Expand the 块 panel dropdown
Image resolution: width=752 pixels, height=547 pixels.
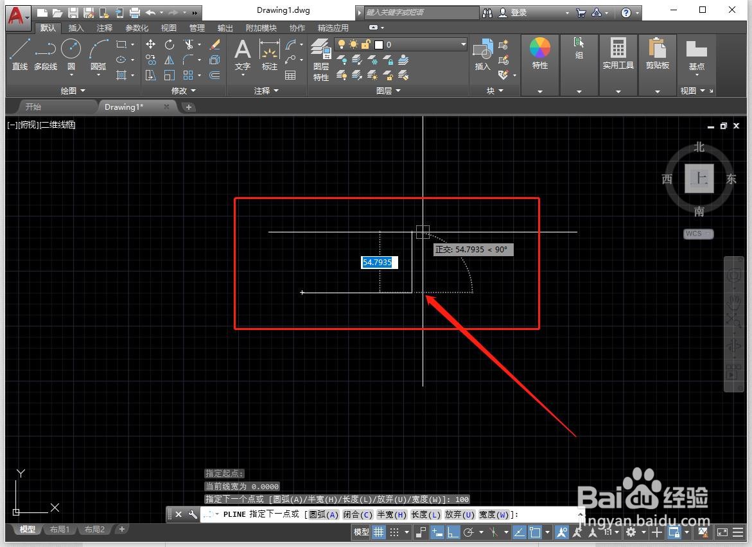click(495, 91)
